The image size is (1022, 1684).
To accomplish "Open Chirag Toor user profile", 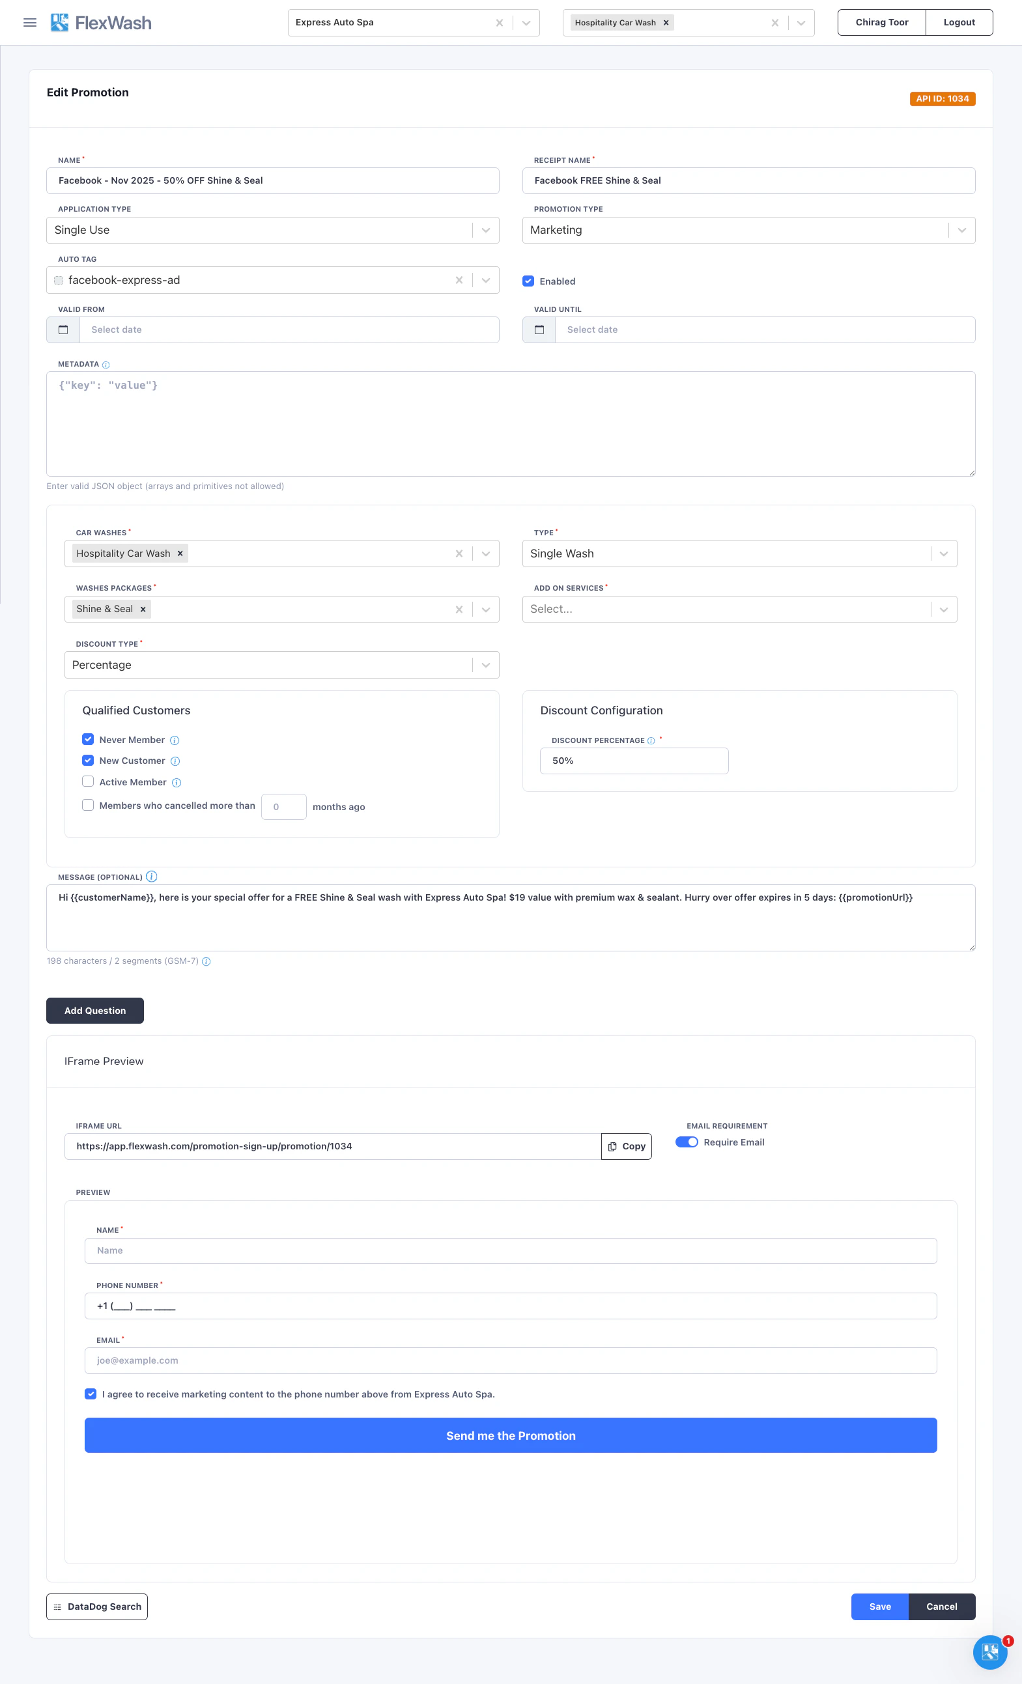I will point(882,23).
